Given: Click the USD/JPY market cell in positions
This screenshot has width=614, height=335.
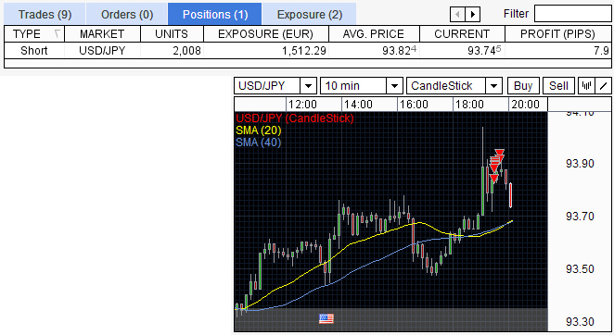Looking at the screenshot, I should tap(102, 50).
